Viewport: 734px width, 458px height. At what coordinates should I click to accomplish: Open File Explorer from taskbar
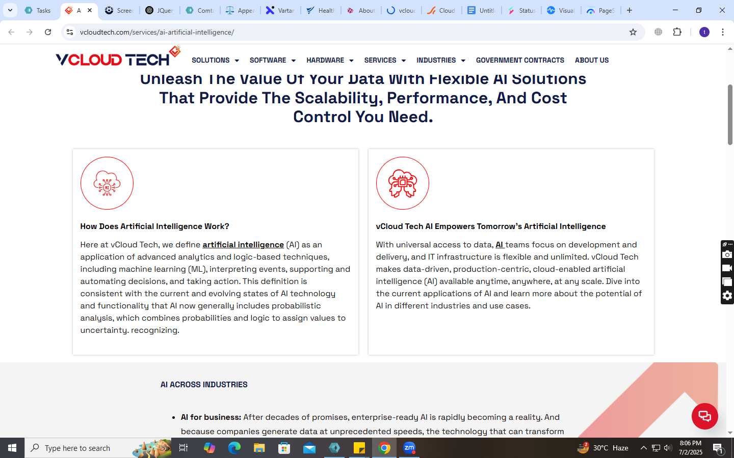[x=259, y=448]
